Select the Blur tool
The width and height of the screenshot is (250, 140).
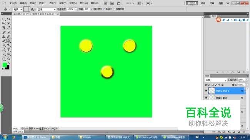[x=4, y=45]
